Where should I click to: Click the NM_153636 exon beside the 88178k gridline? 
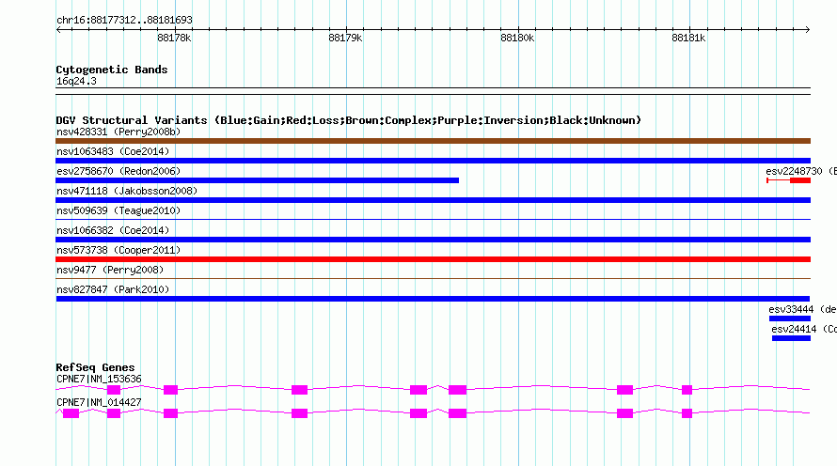[x=170, y=390]
